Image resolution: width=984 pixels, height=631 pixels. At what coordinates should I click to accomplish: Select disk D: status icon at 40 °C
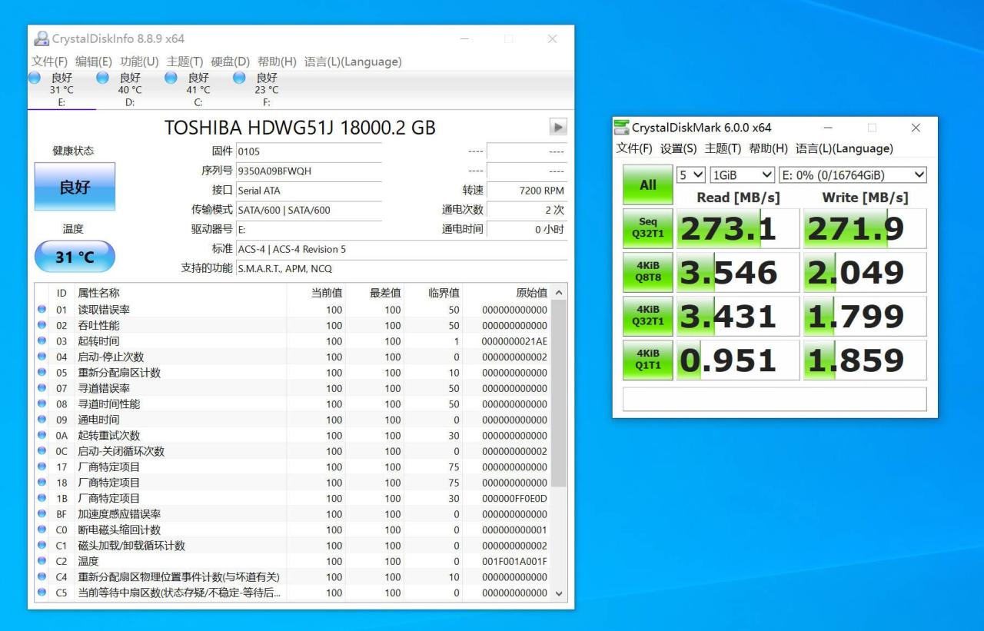click(102, 77)
